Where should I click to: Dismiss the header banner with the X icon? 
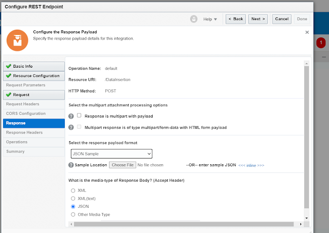(307, 32)
